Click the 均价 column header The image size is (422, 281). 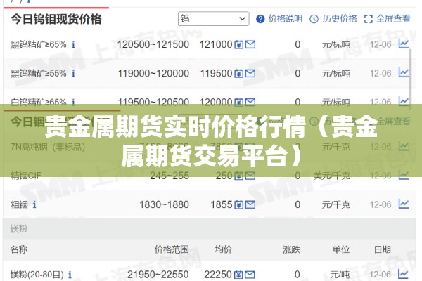(x=223, y=249)
